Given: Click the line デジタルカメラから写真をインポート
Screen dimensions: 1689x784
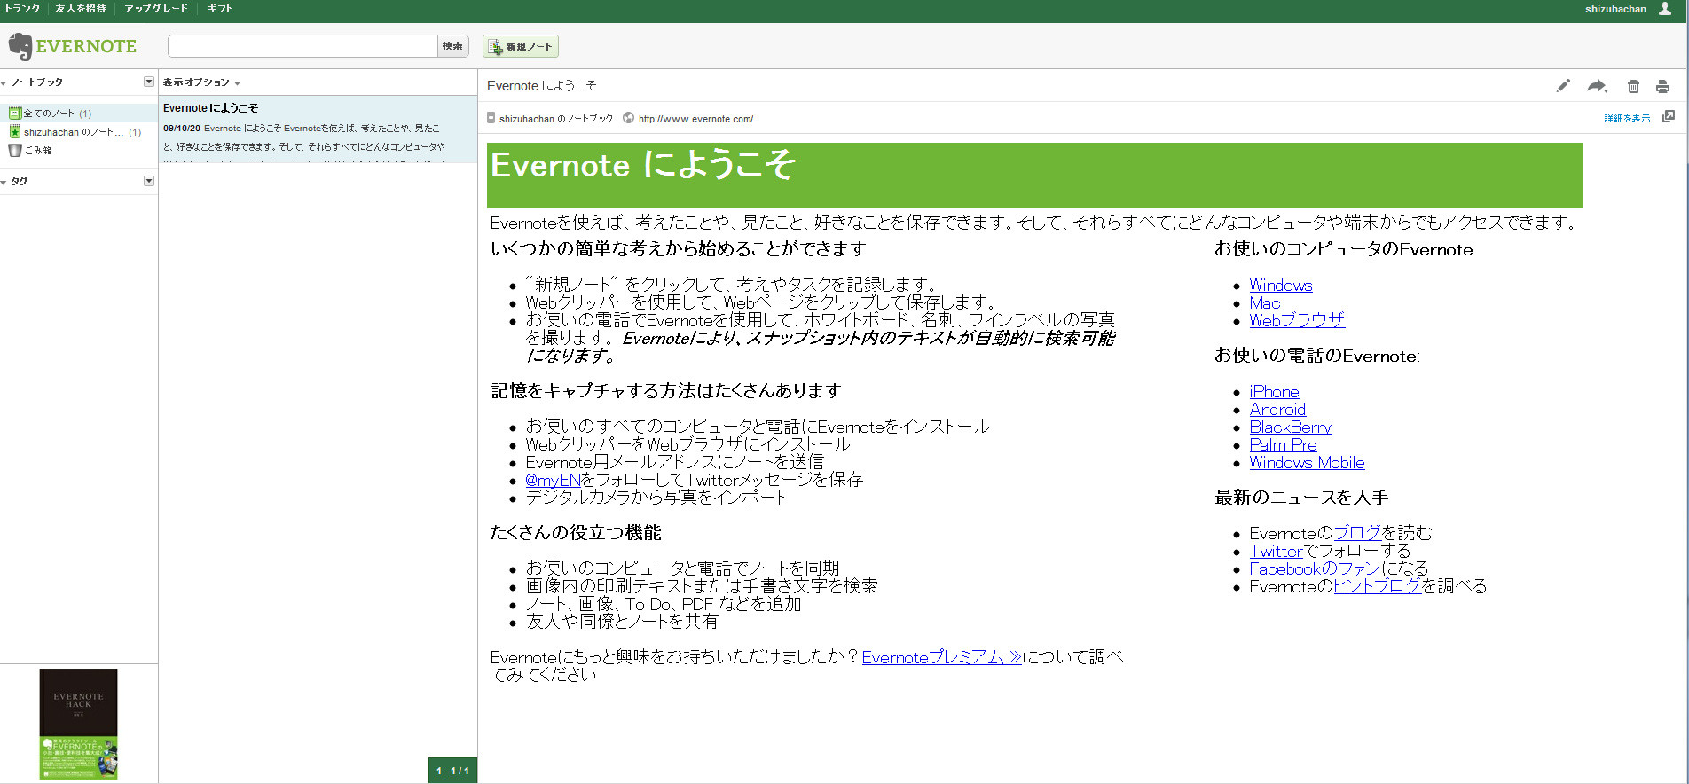Looking at the screenshot, I should click(x=656, y=498).
